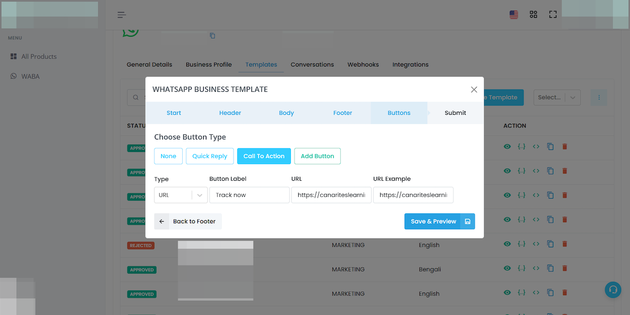This screenshot has height=315, width=630.
Task: Open the apps grid icon in top bar
Action: click(533, 15)
